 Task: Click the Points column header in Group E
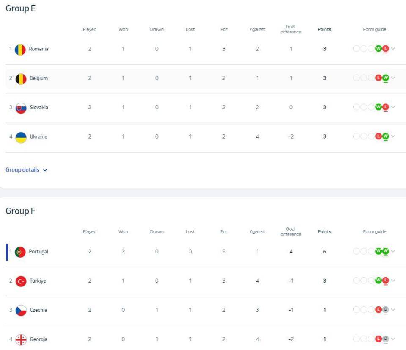coord(324,29)
